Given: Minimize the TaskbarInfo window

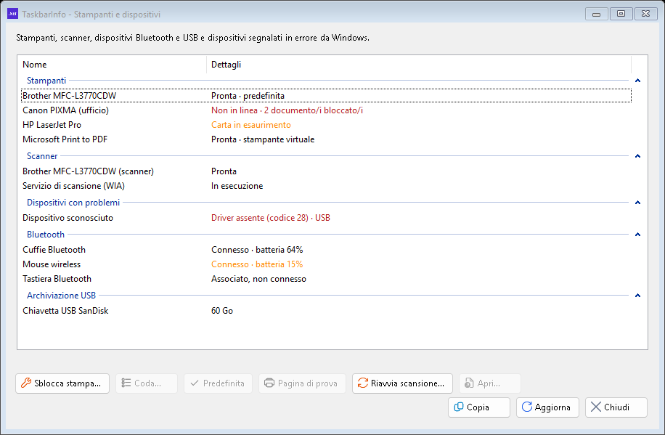Looking at the screenshot, I should (x=596, y=14).
